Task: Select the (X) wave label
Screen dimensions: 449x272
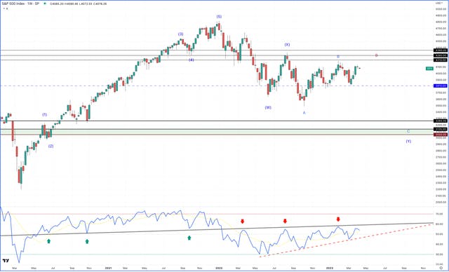Action: [x=287, y=45]
